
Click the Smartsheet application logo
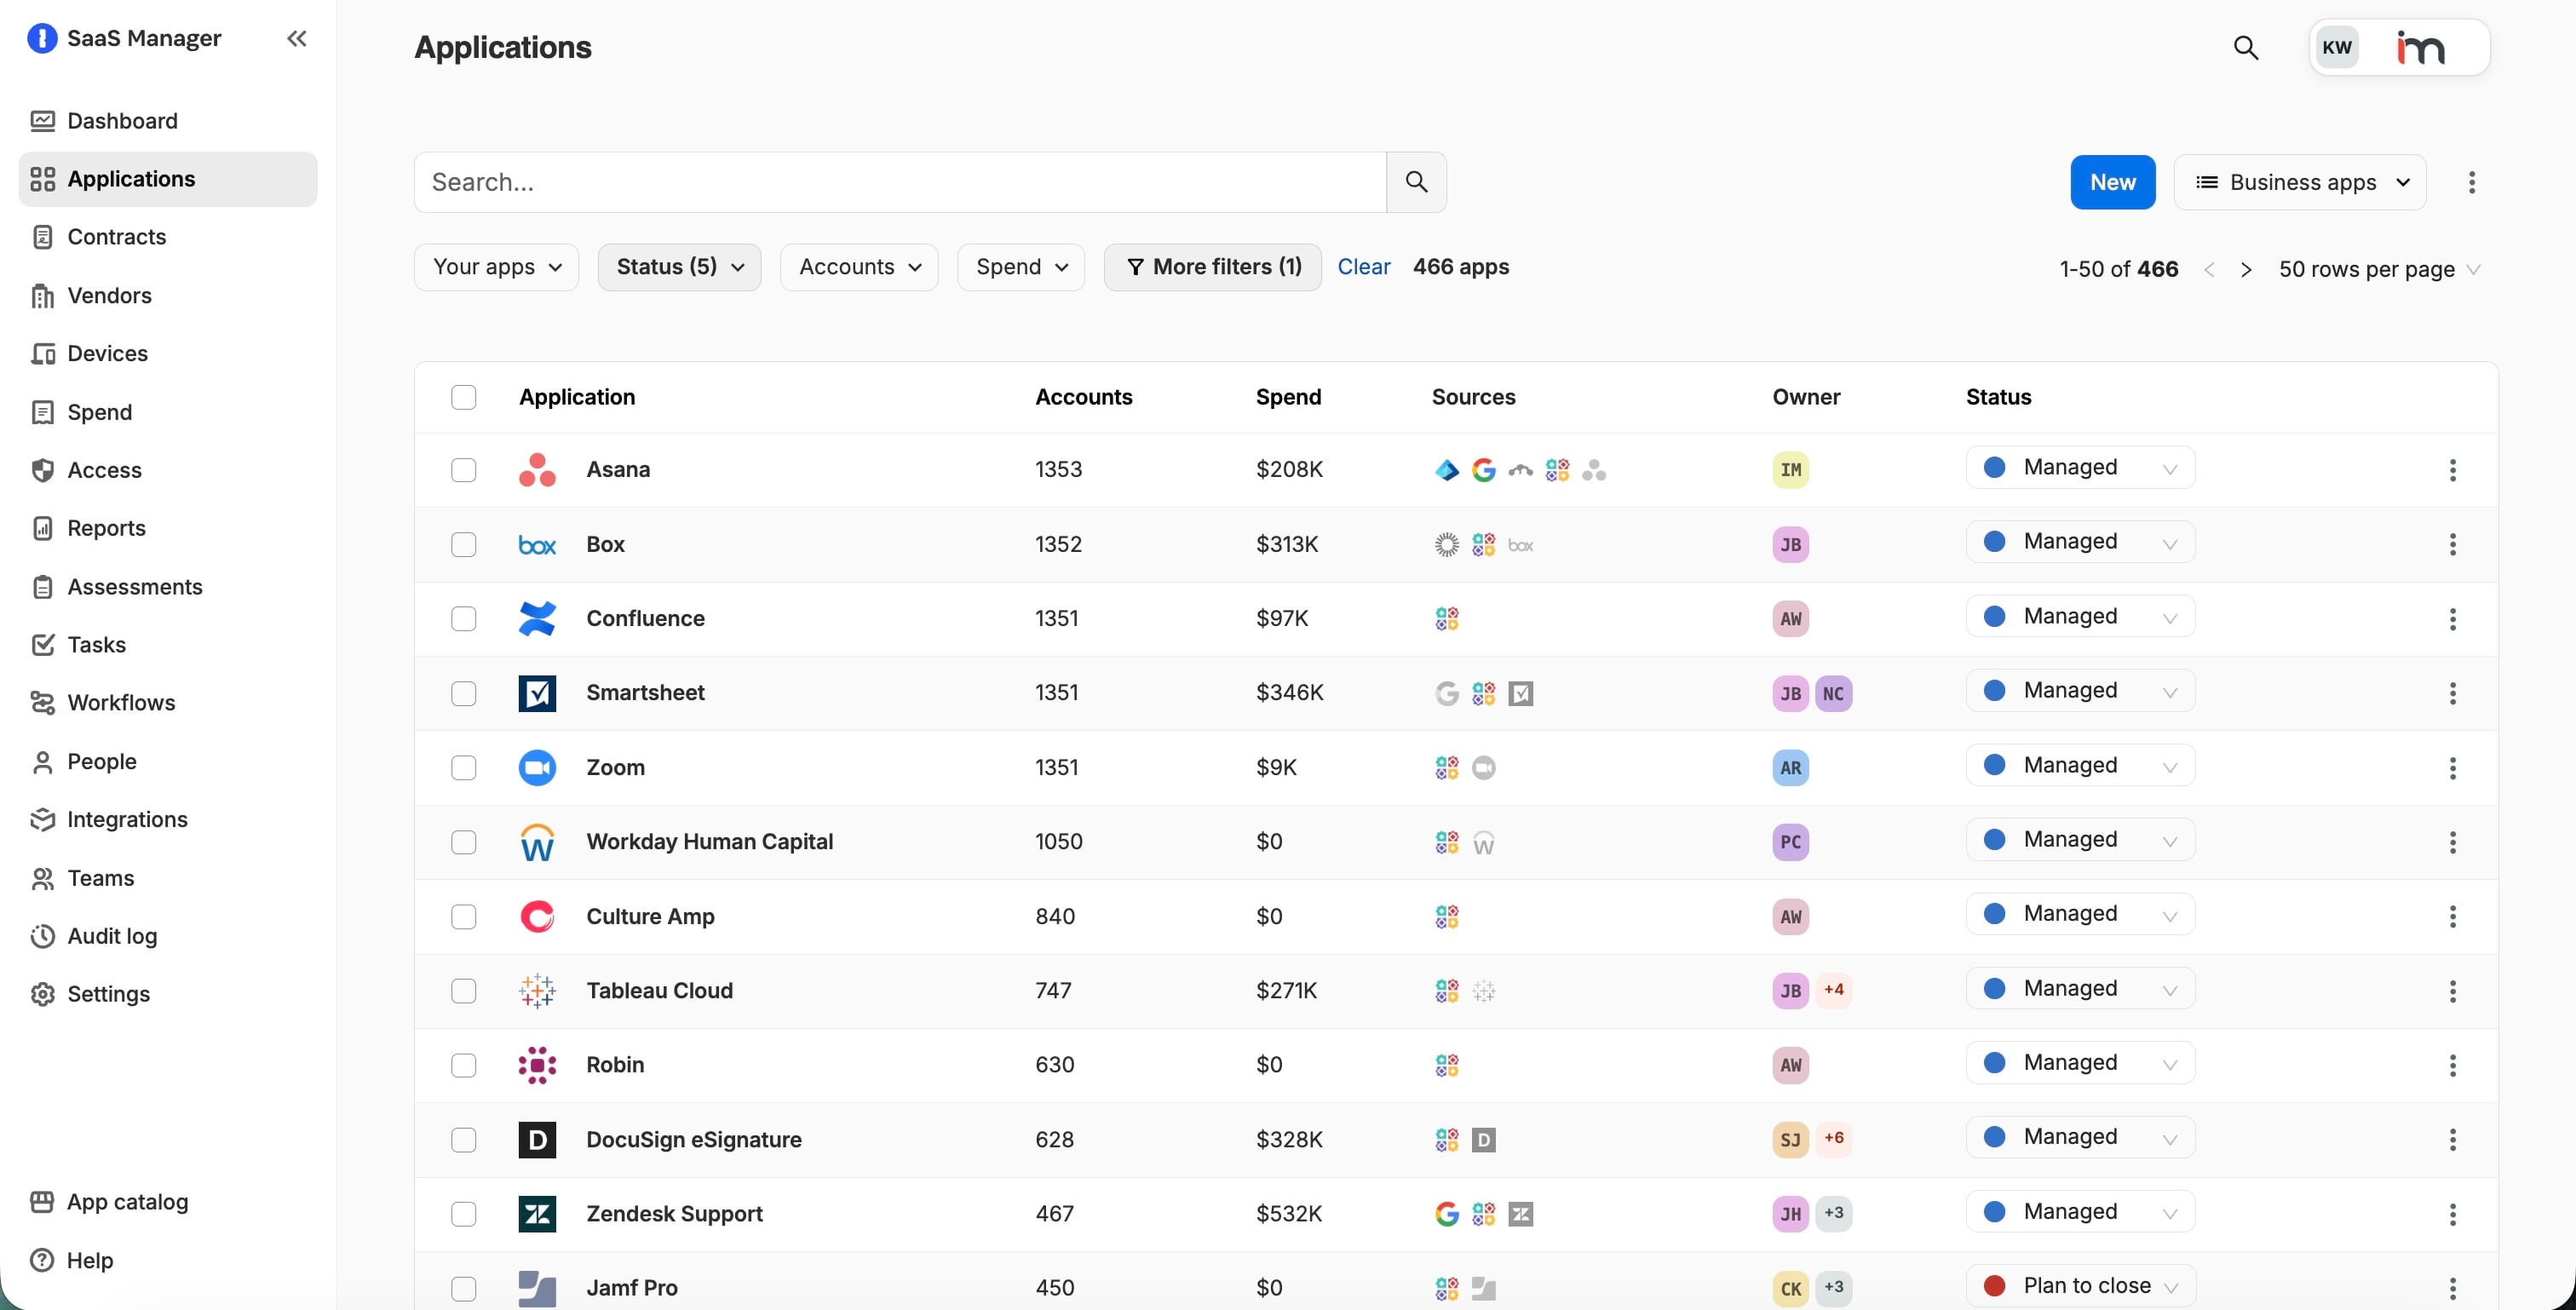(537, 693)
